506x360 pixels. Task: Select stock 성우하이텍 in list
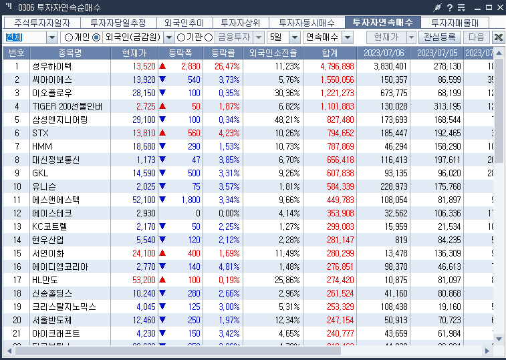[x=51, y=66]
